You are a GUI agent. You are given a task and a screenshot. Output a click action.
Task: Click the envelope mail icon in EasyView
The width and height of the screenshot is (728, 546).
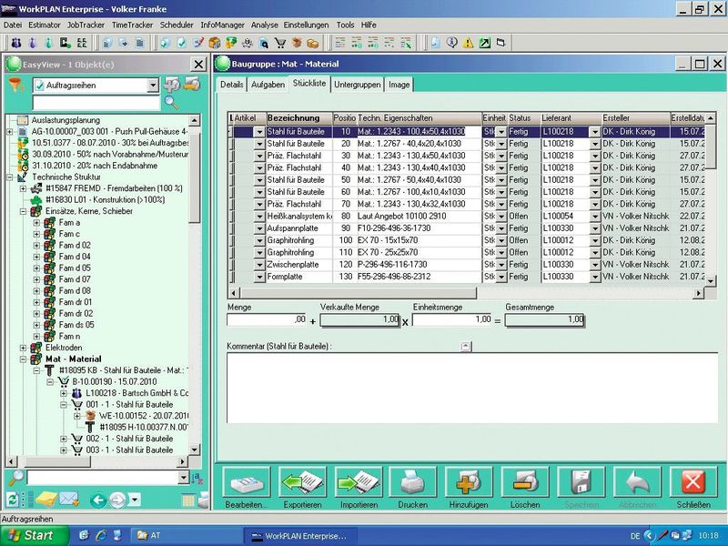pyautogui.click(x=68, y=500)
